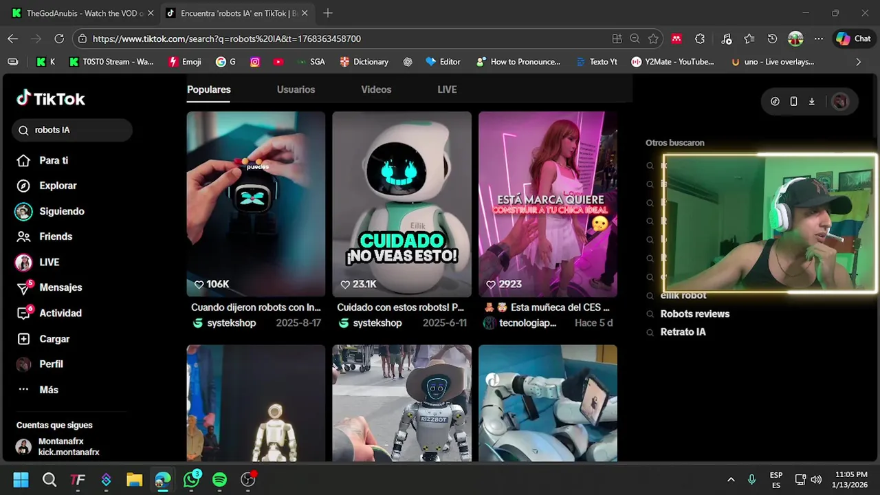Switch to the LIVE results tab
880x495 pixels.
(447, 89)
